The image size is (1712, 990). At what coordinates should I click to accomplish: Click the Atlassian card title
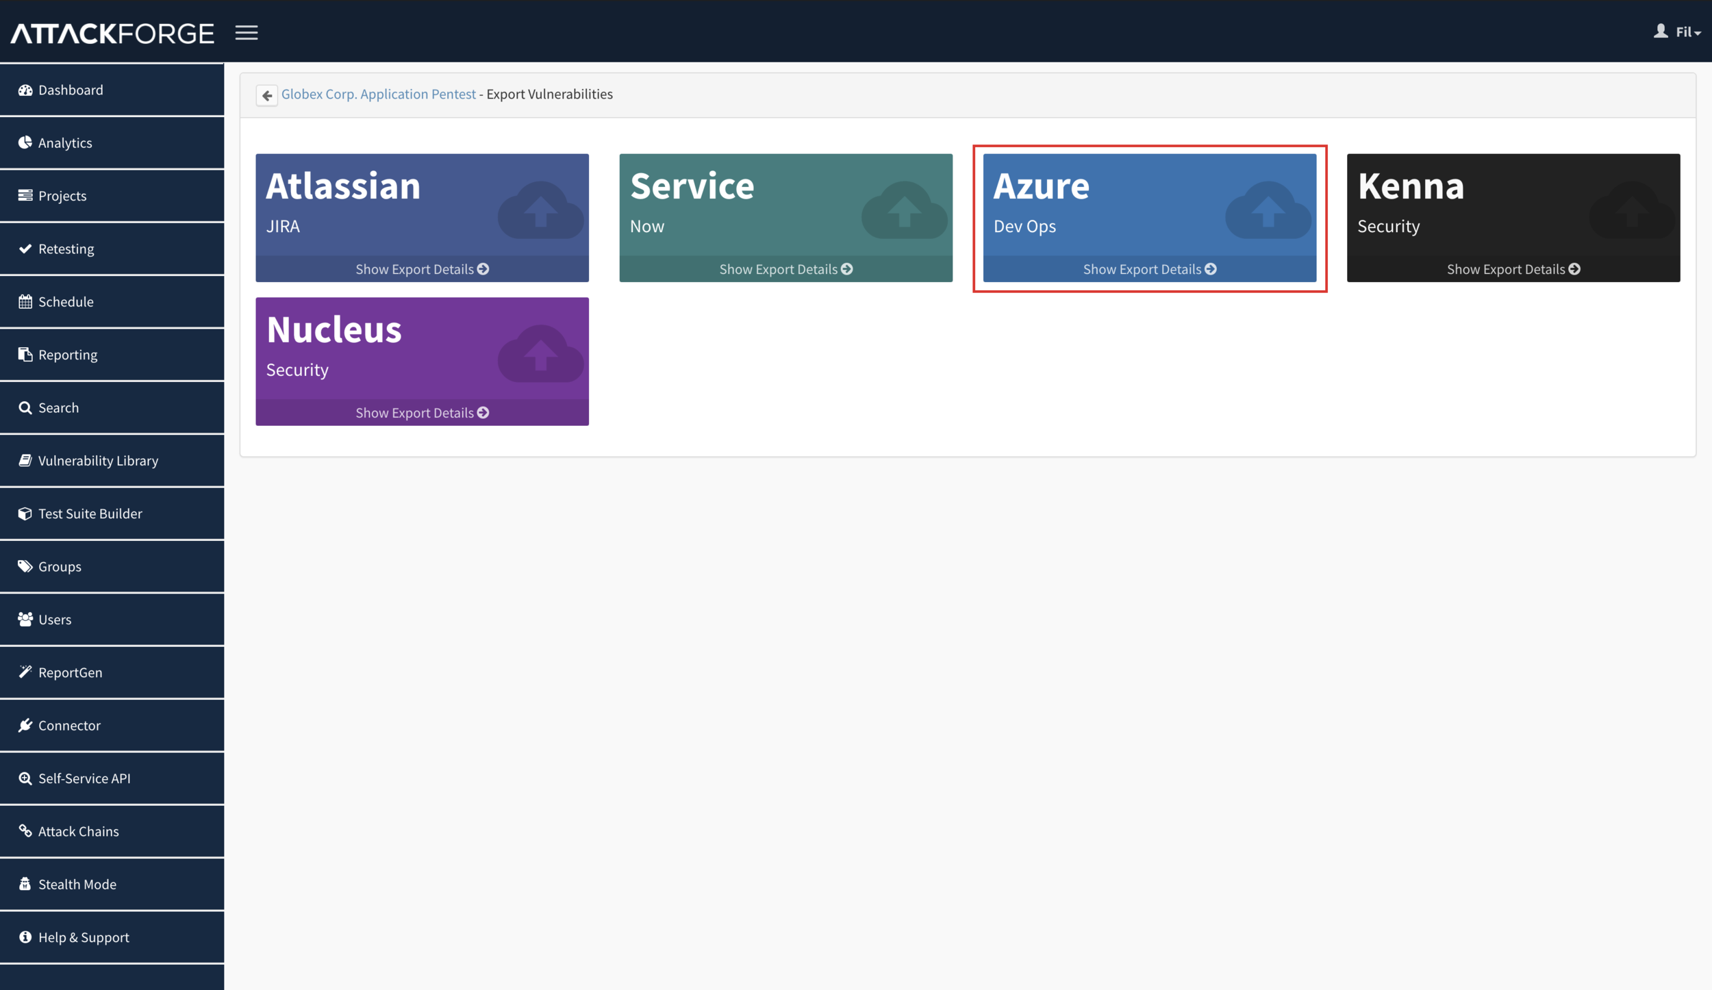[343, 186]
